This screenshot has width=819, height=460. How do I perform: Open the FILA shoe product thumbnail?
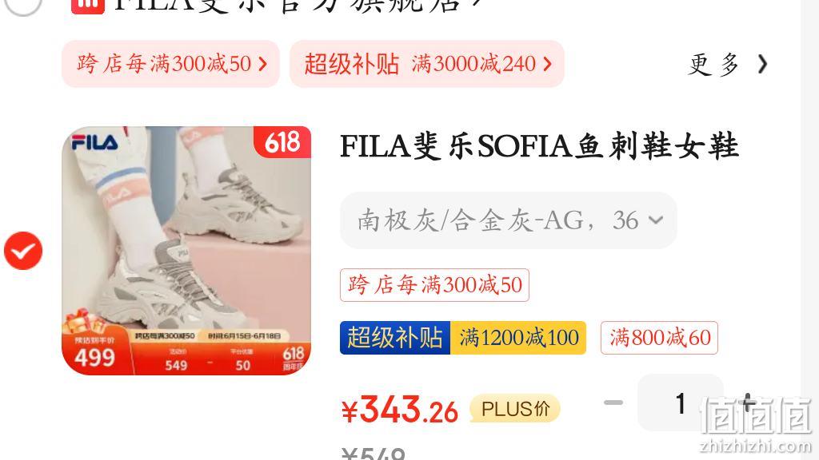click(x=186, y=250)
